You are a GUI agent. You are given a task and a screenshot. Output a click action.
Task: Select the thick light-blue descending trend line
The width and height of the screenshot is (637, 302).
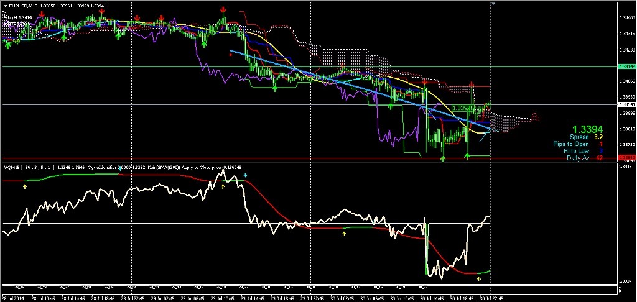point(361,90)
